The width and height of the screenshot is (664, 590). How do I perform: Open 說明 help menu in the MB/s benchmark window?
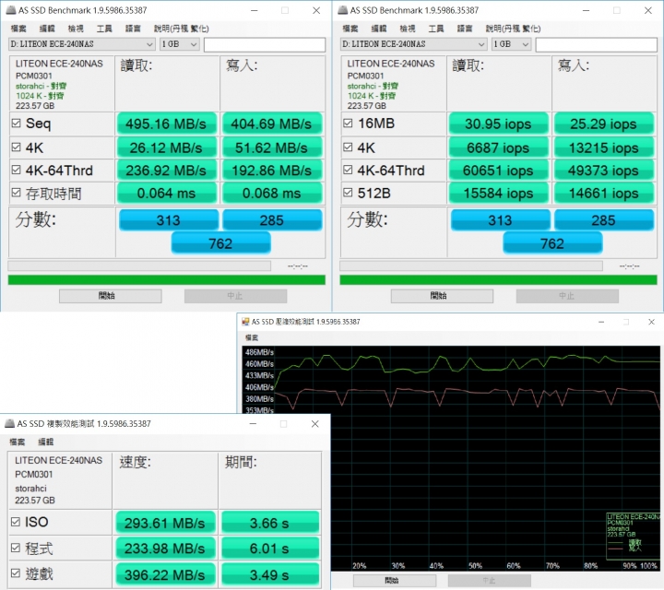pyautogui.click(x=182, y=29)
